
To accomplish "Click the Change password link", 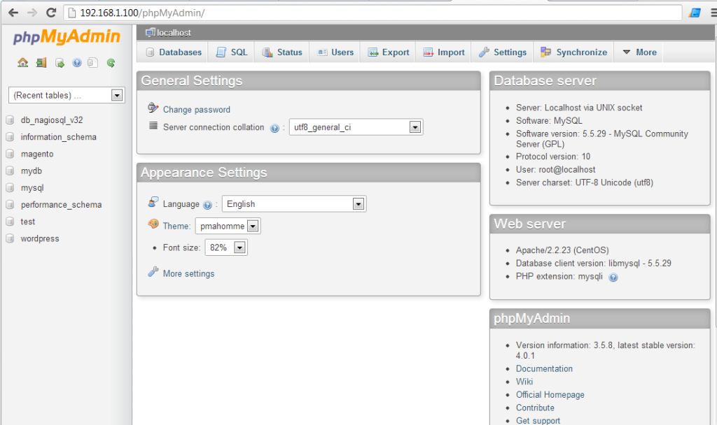I will (196, 110).
